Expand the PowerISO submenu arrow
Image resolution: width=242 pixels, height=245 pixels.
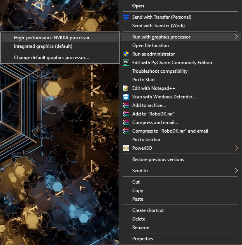pyautogui.click(x=236, y=148)
